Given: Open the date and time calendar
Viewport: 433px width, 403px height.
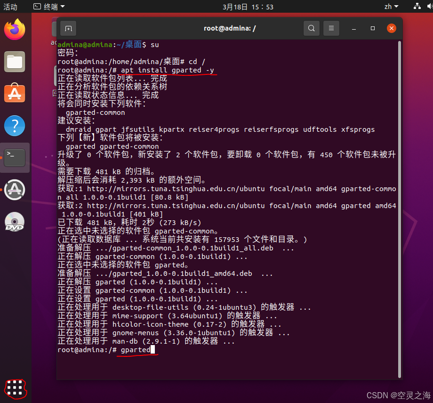Looking at the screenshot, I should [248, 7].
